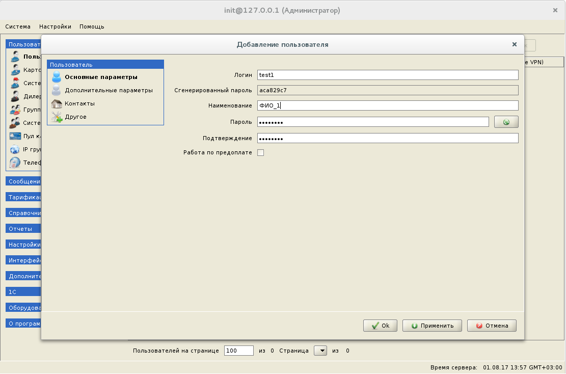Expand the Дополните sidebar section
Image resolution: width=566 pixels, height=374 pixels.
coord(23,276)
